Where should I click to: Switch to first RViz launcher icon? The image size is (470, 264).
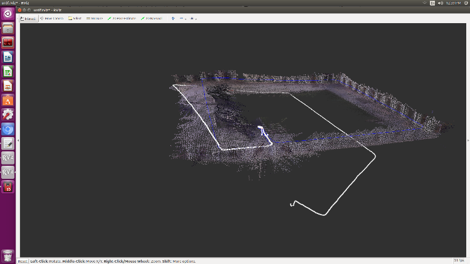pyautogui.click(x=8, y=158)
